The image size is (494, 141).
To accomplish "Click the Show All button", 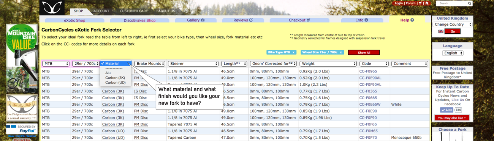I will click(364, 52).
